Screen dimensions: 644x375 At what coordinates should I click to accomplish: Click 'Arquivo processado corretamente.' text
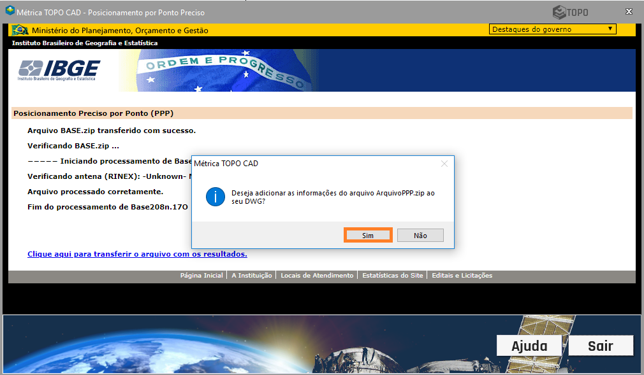click(95, 192)
